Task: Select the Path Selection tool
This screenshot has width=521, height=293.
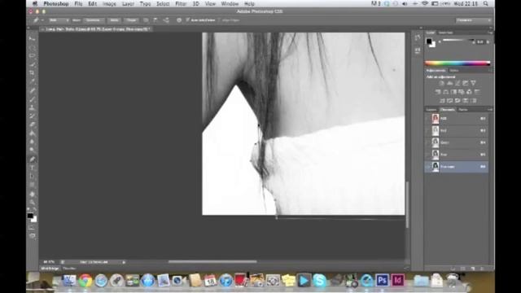Action: coord(33,177)
